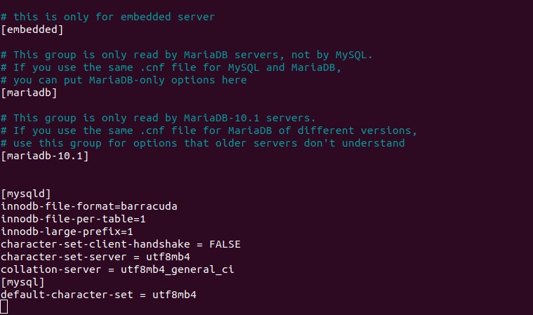Click comment about MariaDB-10.1 servers
This screenshot has height=315, width=533.
pyautogui.click(x=158, y=118)
